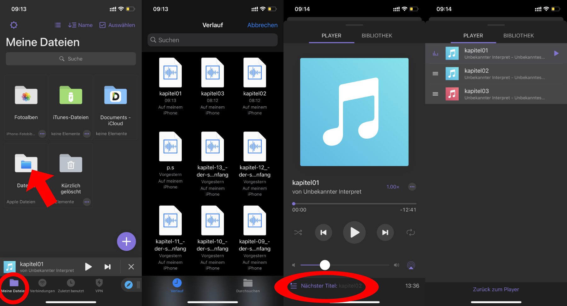
Task: Open mini player kapitel01 artwork
Action: 9,267
